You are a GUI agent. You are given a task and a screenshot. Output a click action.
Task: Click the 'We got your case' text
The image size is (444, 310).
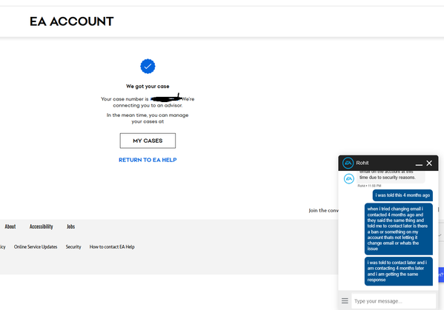click(148, 87)
